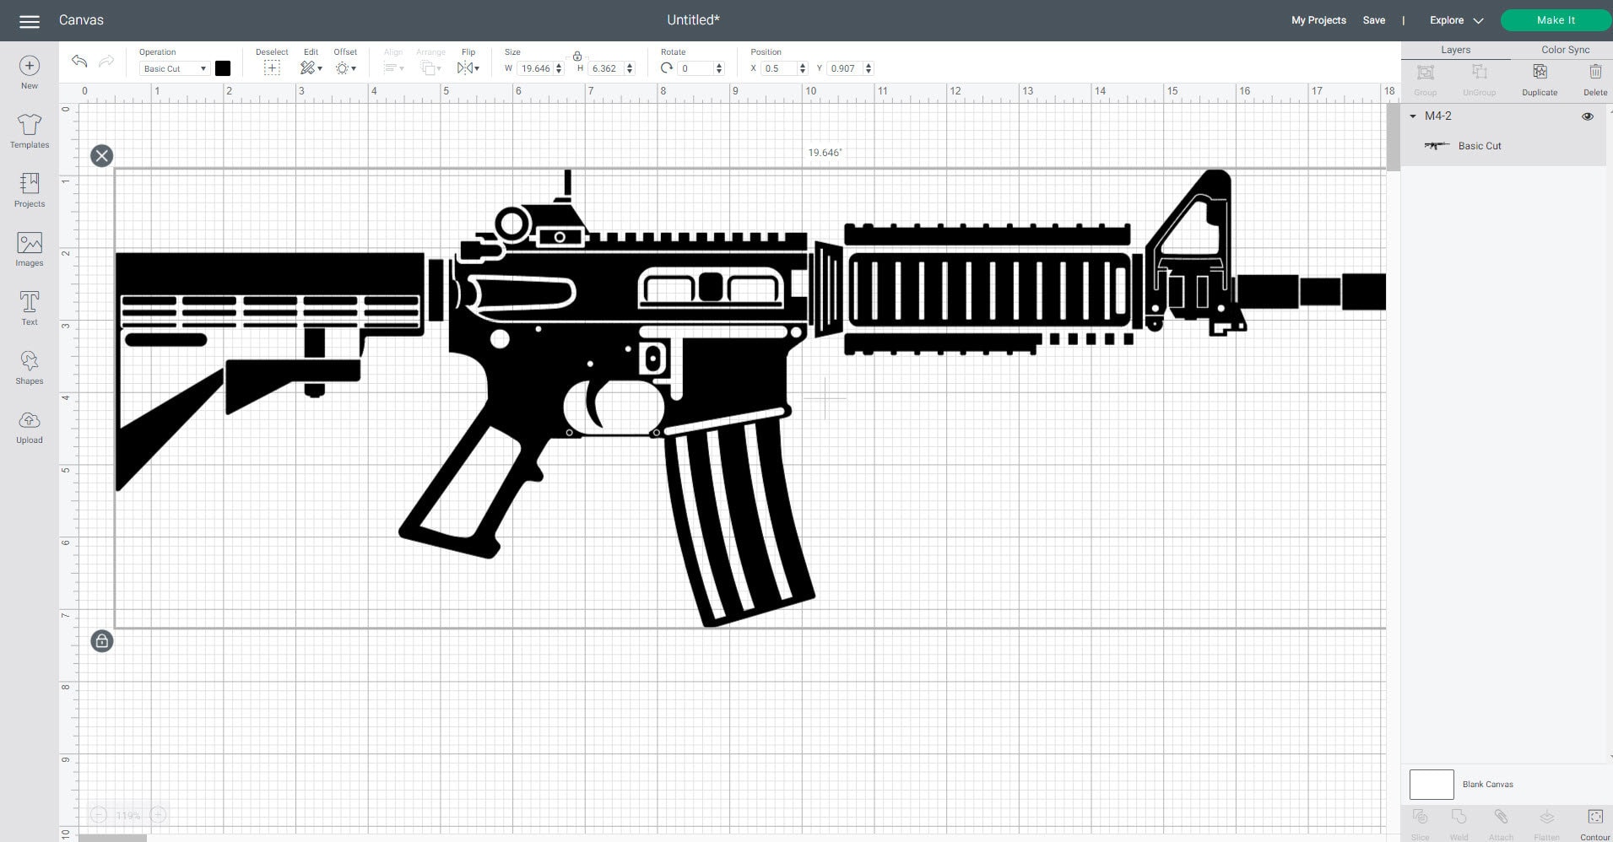Open the Images panel
The image size is (1613, 842).
(x=29, y=249)
